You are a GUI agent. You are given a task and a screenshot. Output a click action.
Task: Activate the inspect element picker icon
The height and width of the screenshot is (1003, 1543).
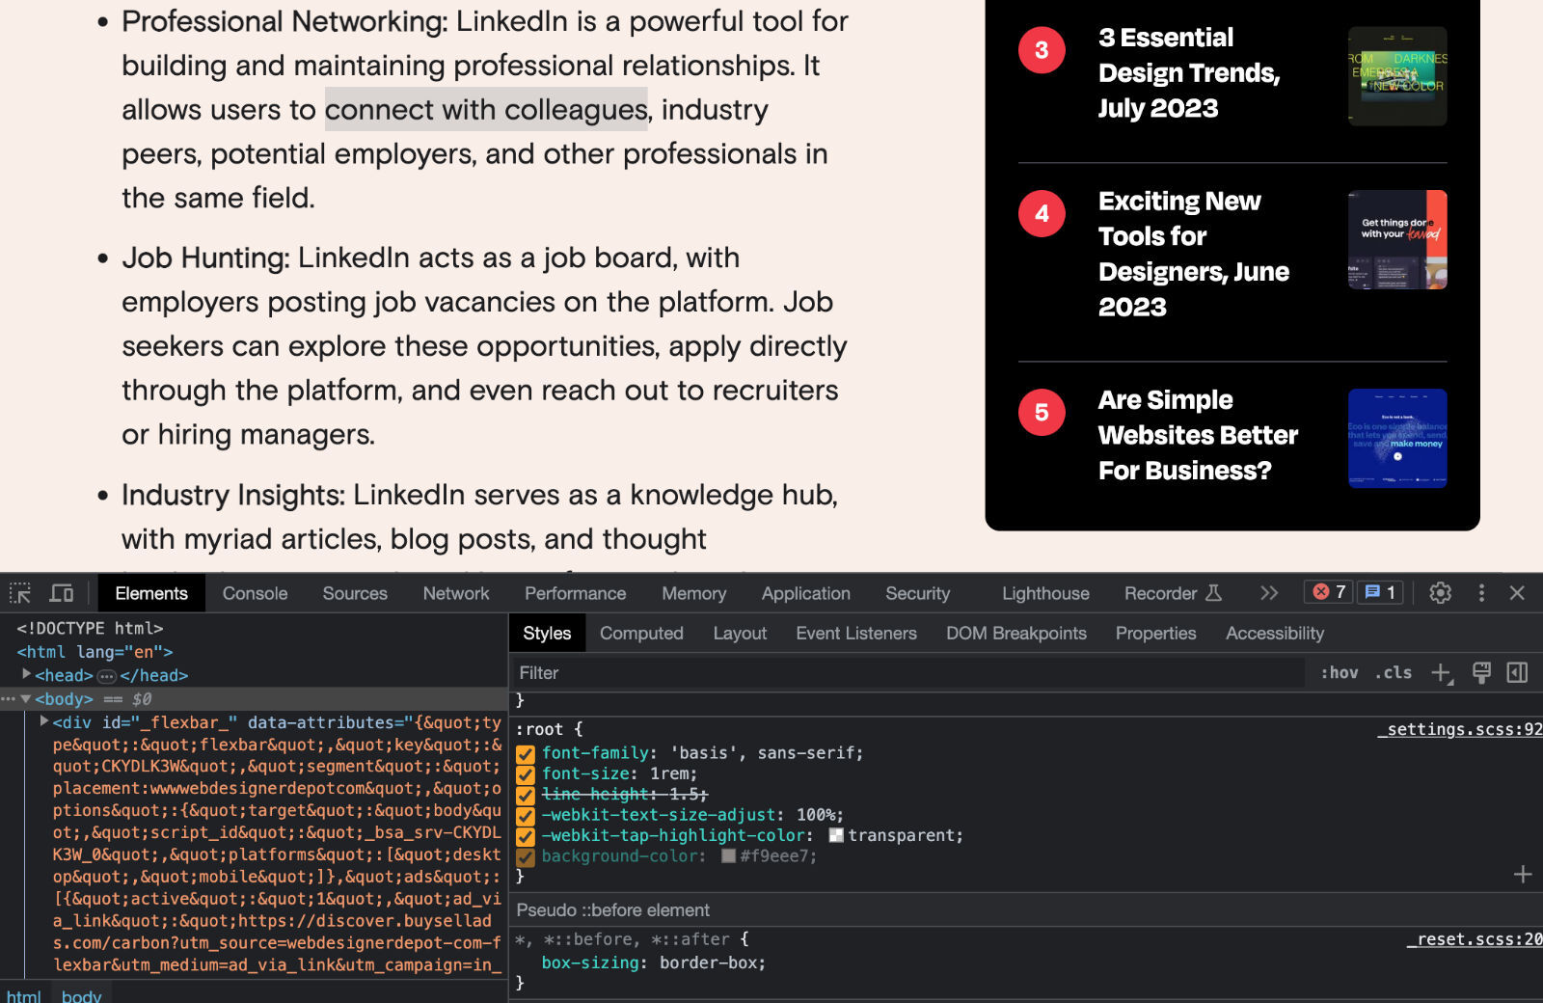[x=20, y=593]
